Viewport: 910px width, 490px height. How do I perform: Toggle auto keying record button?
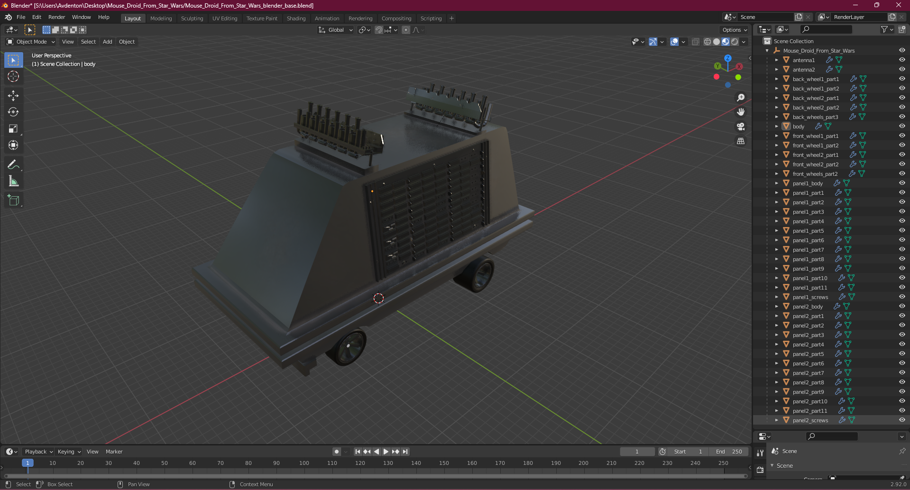[337, 452]
